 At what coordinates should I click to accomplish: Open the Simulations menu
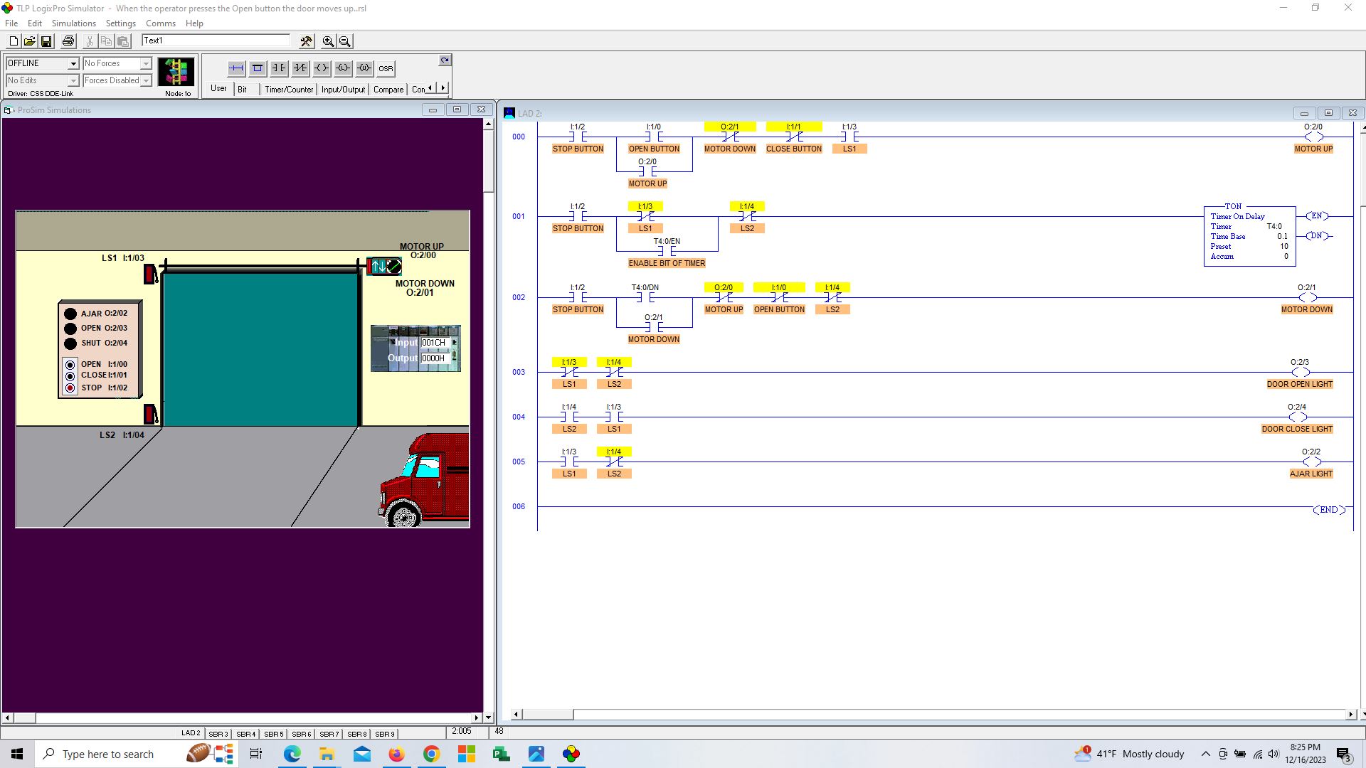(x=73, y=23)
